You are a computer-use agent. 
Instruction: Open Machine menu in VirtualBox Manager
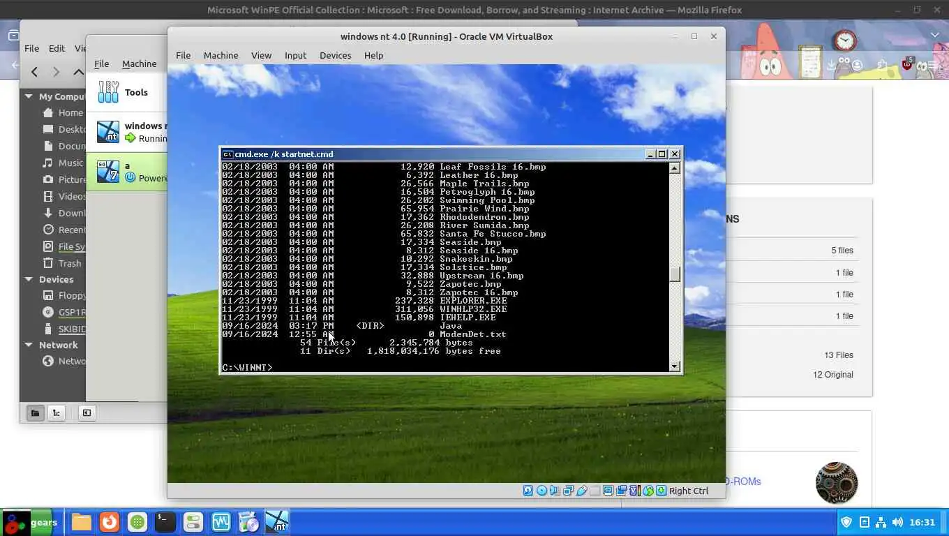pos(139,64)
